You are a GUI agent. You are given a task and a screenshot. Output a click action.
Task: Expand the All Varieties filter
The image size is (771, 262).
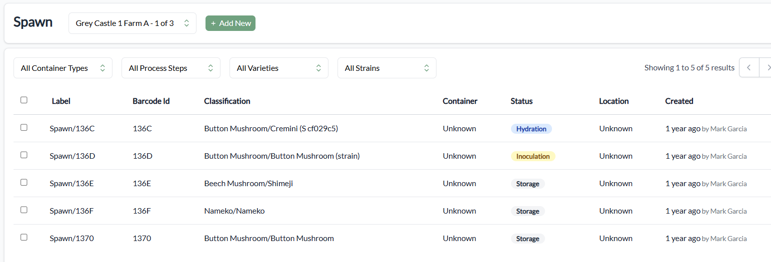pos(279,68)
